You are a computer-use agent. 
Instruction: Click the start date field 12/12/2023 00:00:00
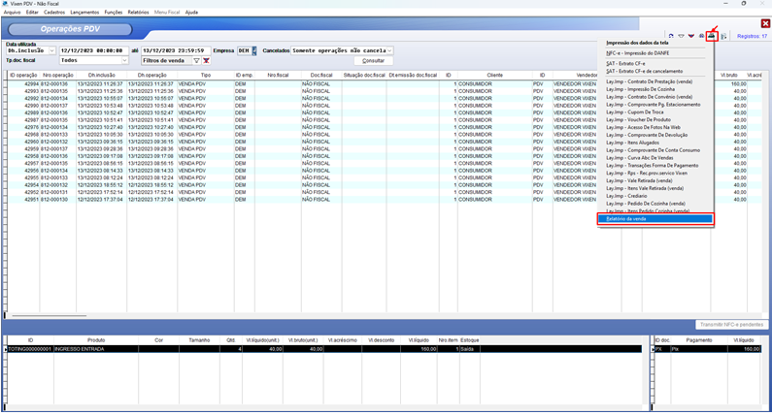[x=91, y=50]
